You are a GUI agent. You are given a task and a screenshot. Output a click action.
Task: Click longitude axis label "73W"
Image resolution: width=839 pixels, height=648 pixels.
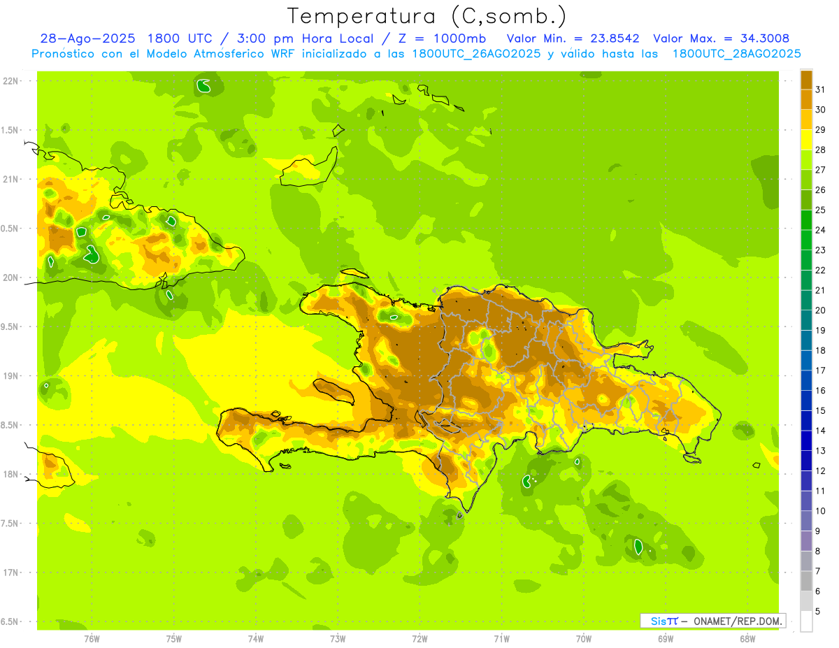[338, 638]
